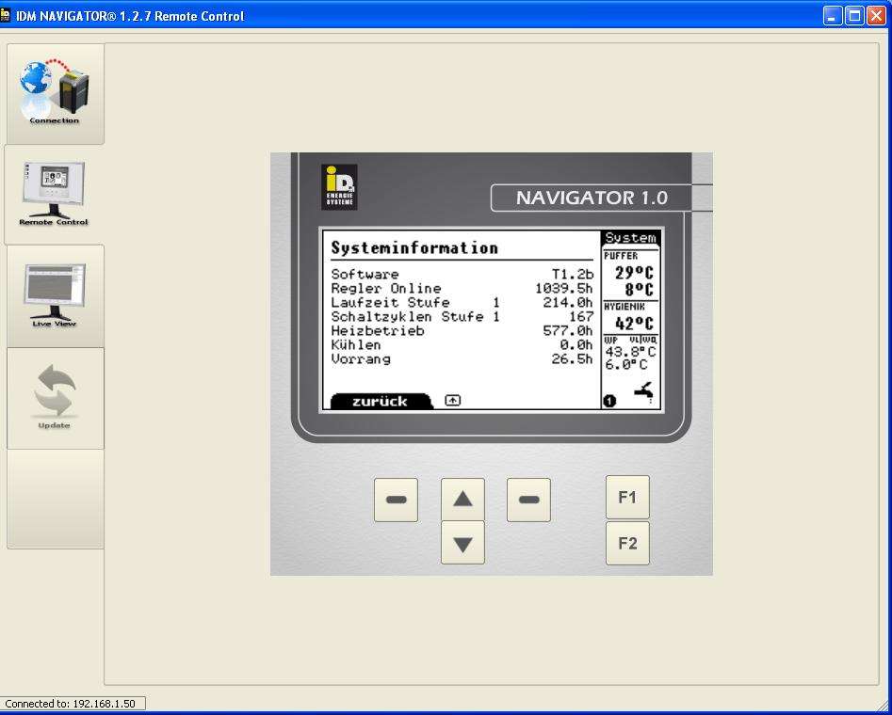892x715 pixels.
Task: Open the Live View panel
Action: (56, 296)
